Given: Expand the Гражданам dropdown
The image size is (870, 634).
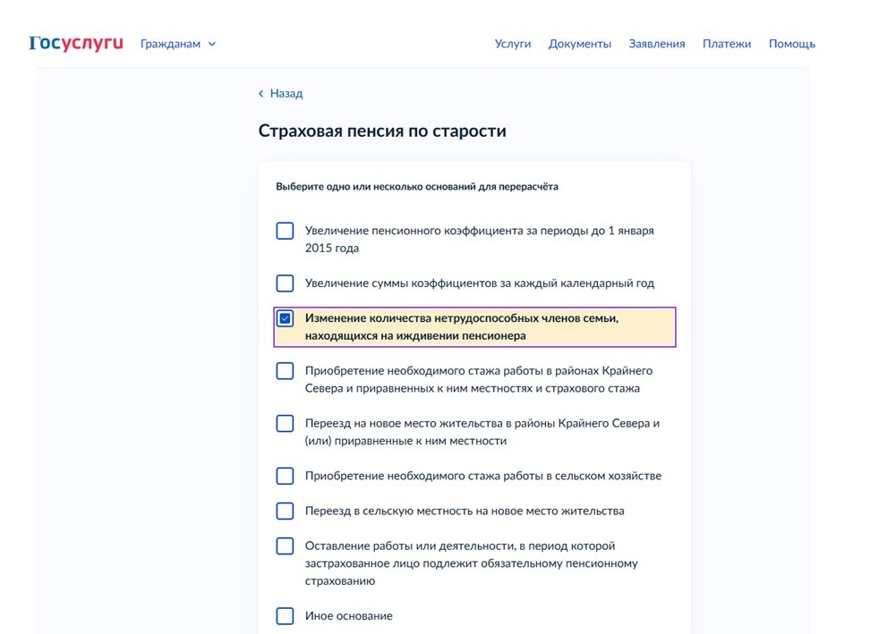Looking at the screenshot, I should coord(212,43).
